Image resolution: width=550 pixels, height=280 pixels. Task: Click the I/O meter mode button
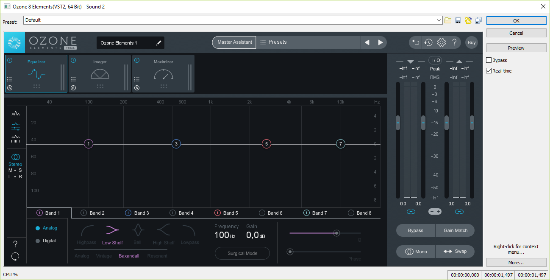pos(435,60)
